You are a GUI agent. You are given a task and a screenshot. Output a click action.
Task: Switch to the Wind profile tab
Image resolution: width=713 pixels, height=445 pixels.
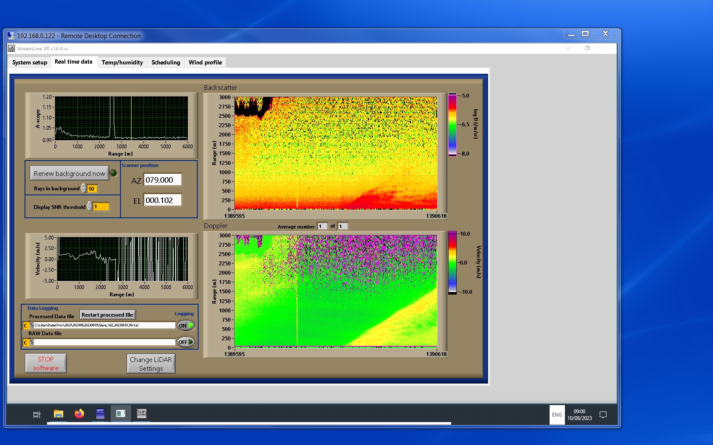click(205, 62)
